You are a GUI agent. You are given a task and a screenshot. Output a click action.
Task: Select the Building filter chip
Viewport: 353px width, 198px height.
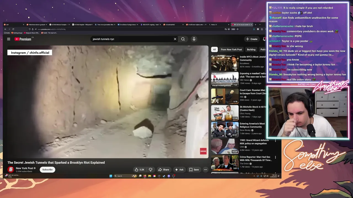pos(251,50)
